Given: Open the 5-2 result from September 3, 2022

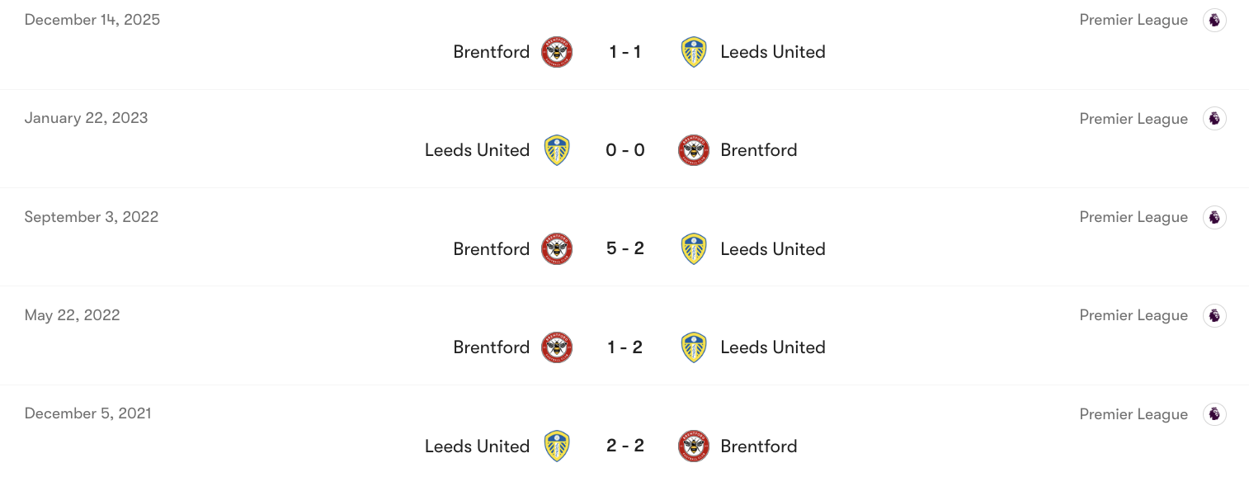Looking at the screenshot, I should [625, 248].
